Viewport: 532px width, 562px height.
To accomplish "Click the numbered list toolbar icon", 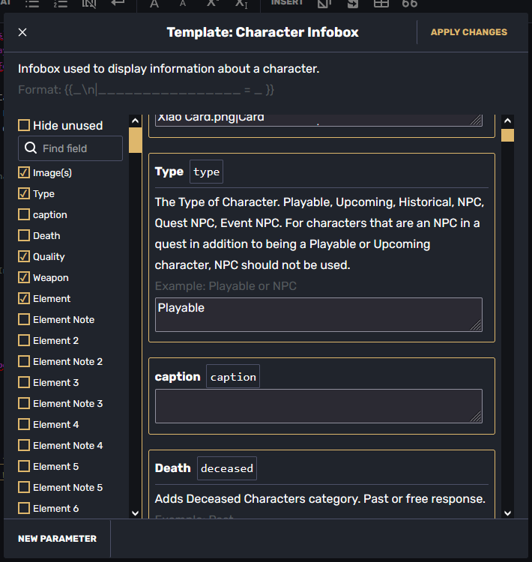I will point(61,4).
